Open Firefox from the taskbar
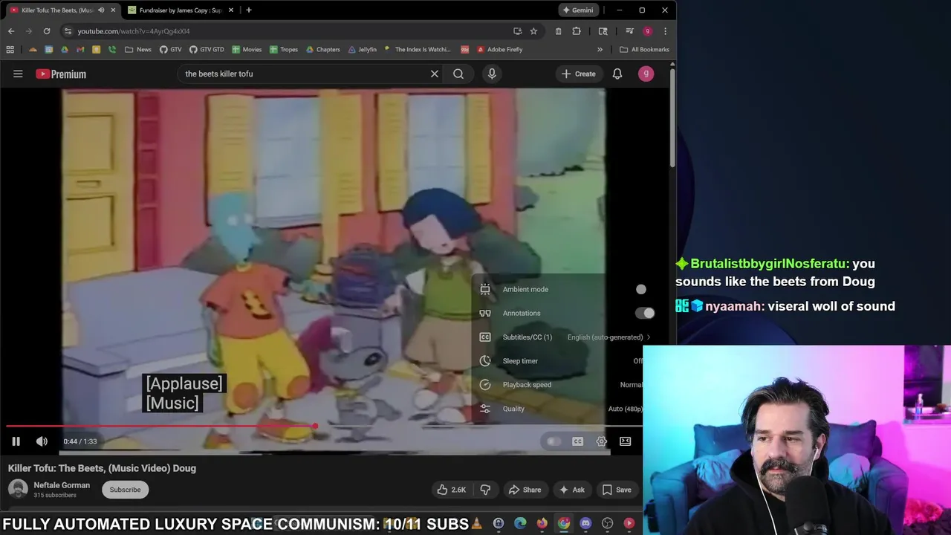The width and height of the screenshot is (951, 535). pyautogui.click(x=542, y=523)
